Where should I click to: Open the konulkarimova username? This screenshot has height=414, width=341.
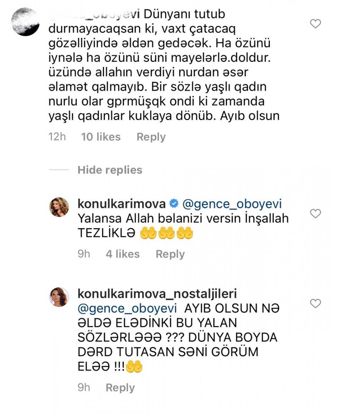coord(122,204)
